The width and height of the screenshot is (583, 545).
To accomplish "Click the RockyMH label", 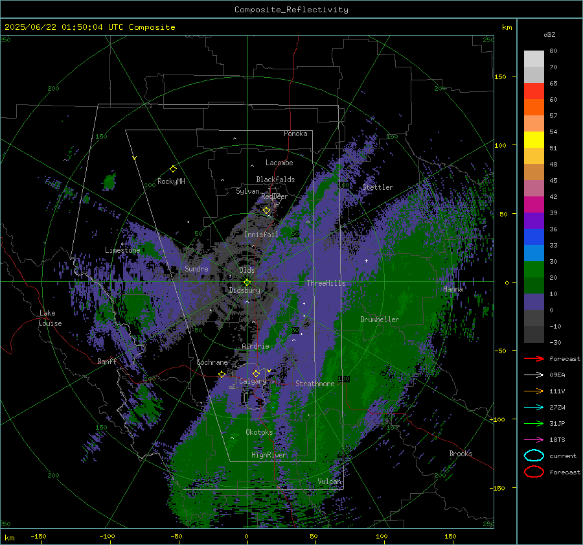I will 171,181.
